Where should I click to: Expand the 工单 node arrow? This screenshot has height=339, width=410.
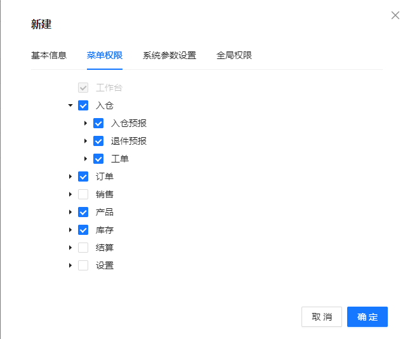click(x=86, y=159)
